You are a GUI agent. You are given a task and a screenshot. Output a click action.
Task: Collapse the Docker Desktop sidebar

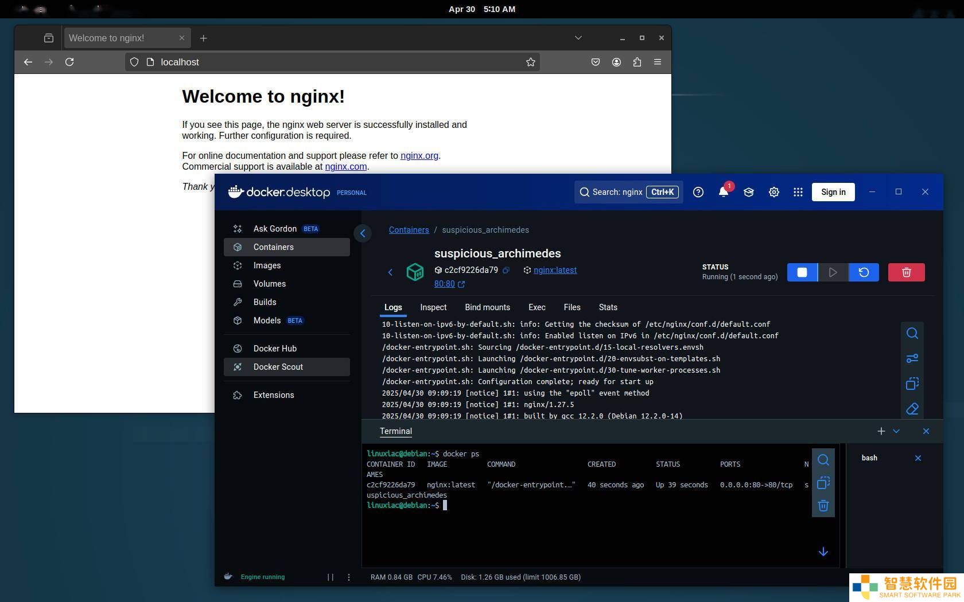pos(363,233)
